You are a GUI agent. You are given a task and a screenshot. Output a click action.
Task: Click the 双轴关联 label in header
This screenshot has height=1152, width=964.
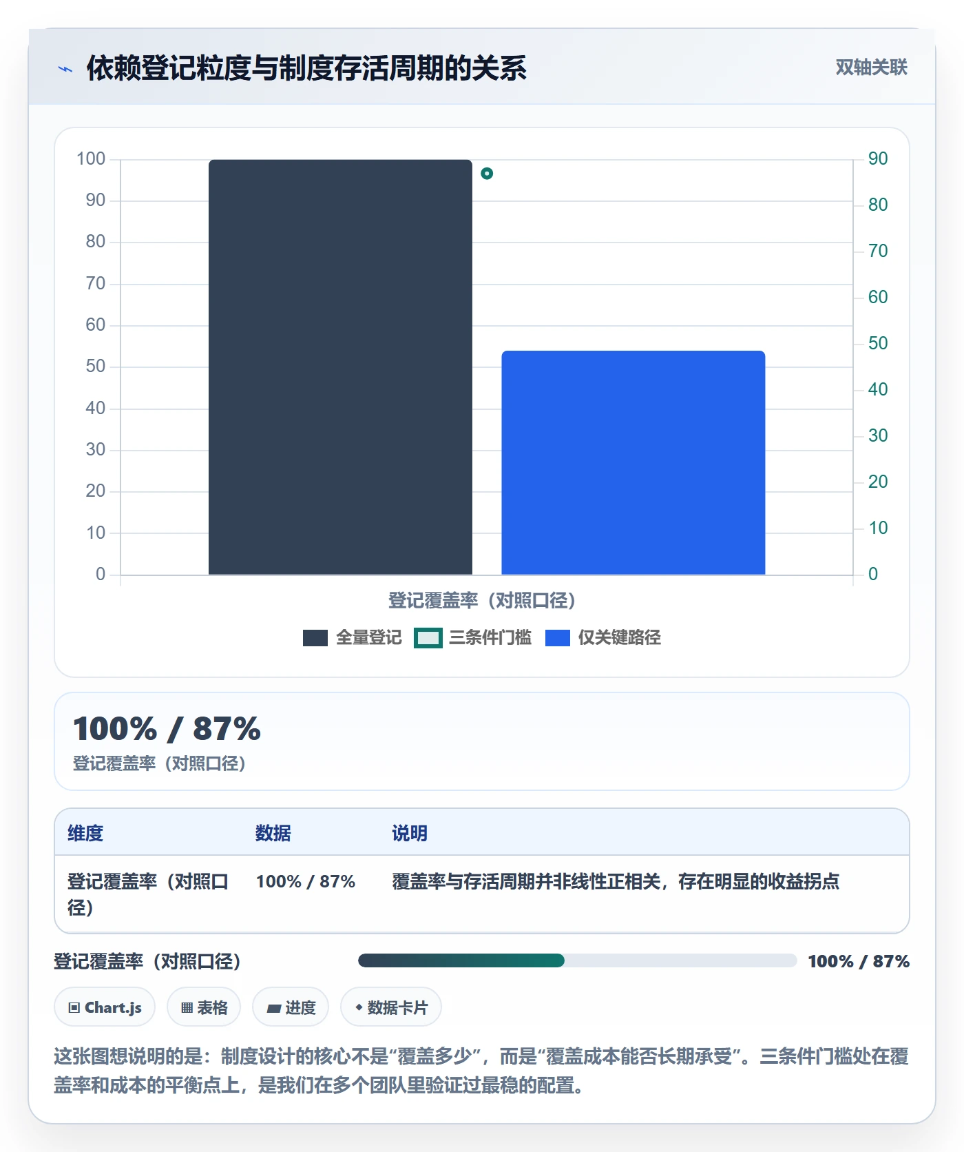[x=871, y=68]
